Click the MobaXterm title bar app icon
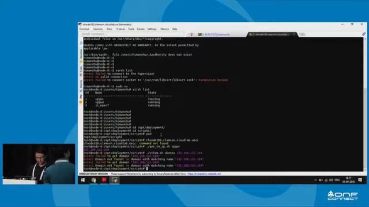Image resolution: width=369 pixels, height=207 pixels. click(80, 24)
